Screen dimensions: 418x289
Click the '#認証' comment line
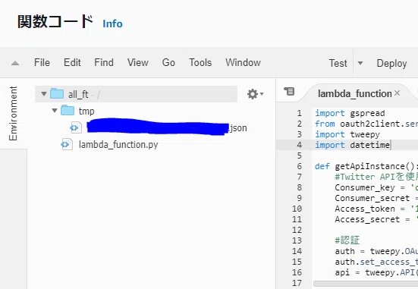point(347,240)
